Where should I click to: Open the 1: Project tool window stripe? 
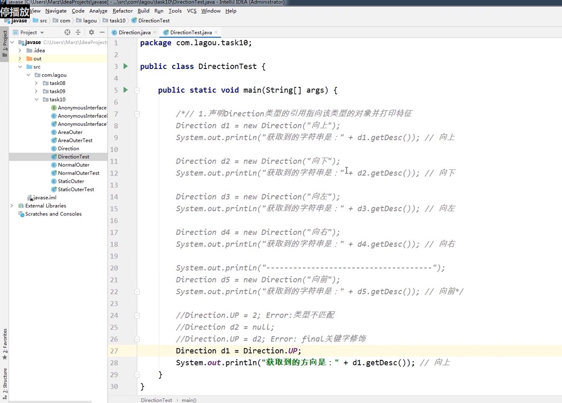tap(5, 44)
